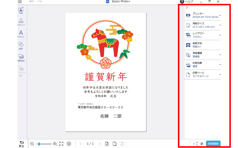Screen dimensions: 238x148
Task: Go to the previous page
Action: point(80,144)
